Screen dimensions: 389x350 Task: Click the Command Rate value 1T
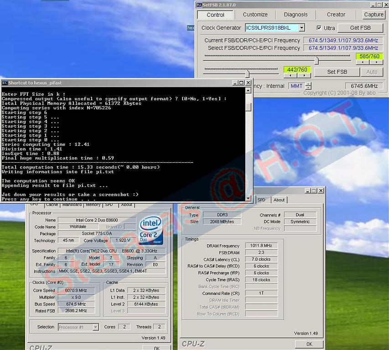click(261, 293)
